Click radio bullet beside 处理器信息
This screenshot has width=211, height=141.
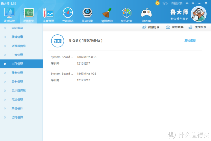pyautogui.click(x=5, y=46)
